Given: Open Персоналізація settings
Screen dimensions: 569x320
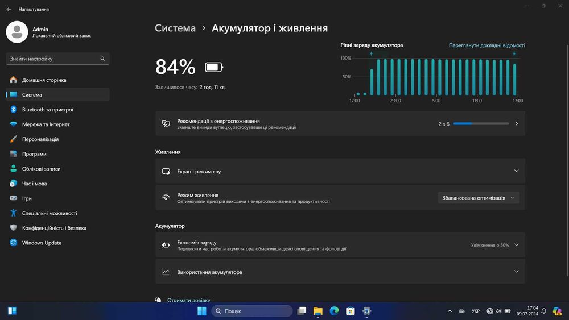Looking at the screenshot, I should point(57,139).
